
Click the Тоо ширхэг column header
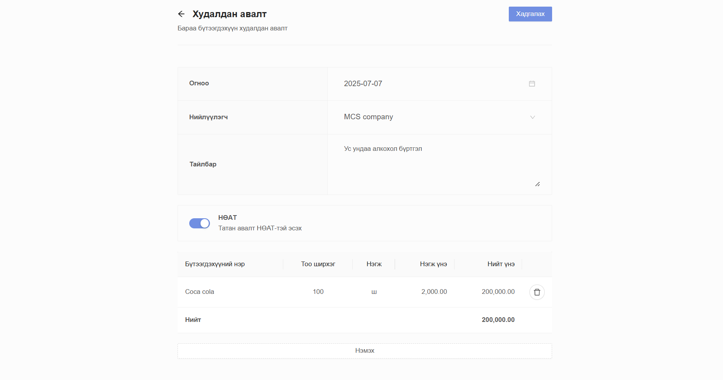pyautogui.click(x=318, y=264)
